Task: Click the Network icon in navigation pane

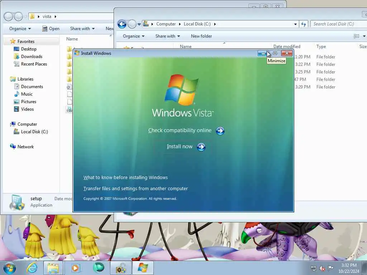Action: point(13,146)
